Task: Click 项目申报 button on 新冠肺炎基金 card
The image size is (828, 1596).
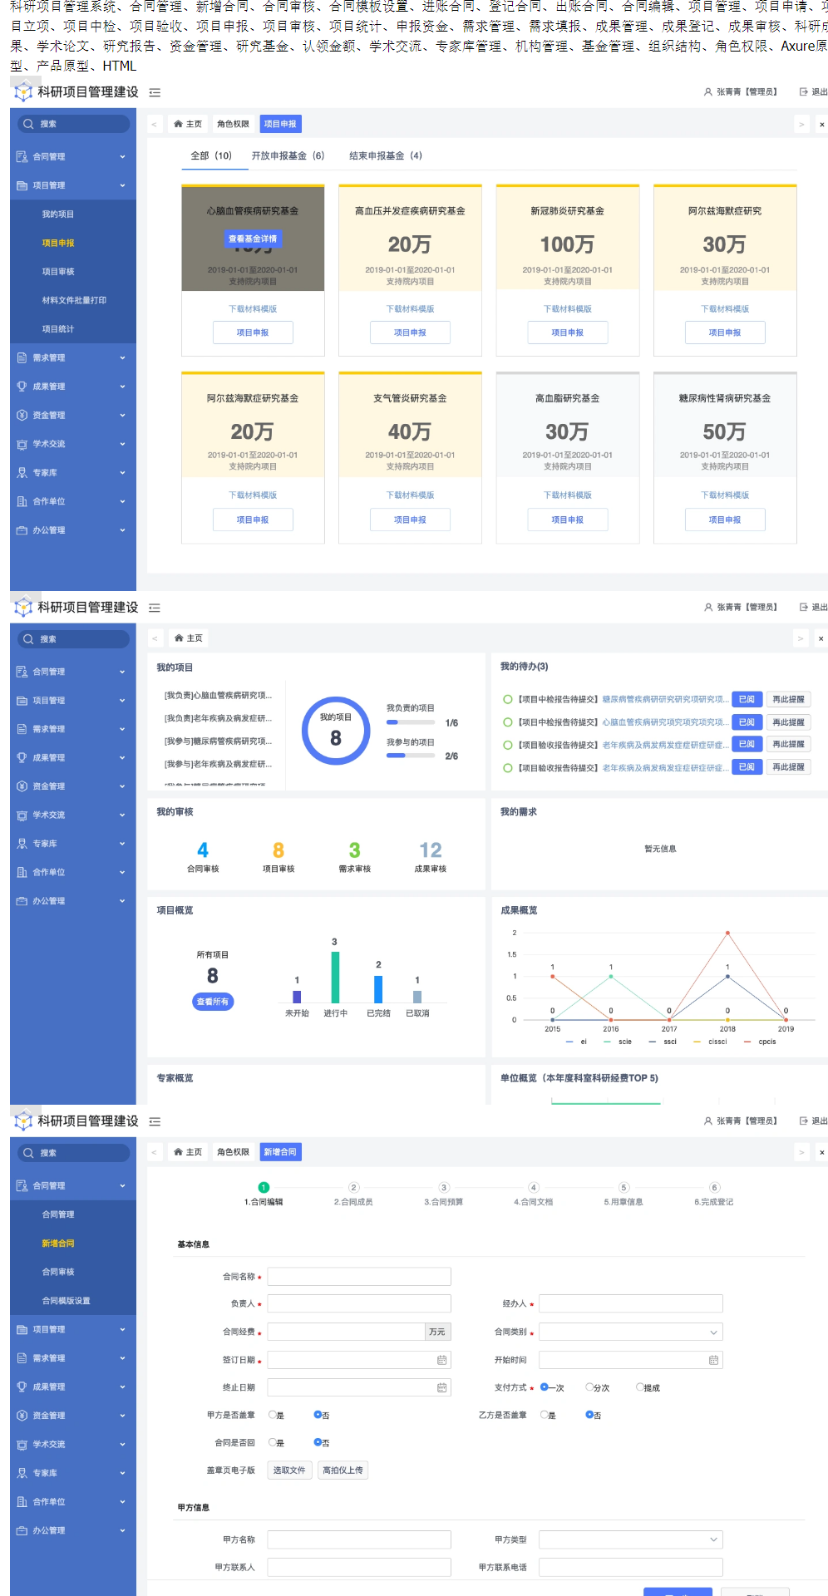Action: coord(568,332)
